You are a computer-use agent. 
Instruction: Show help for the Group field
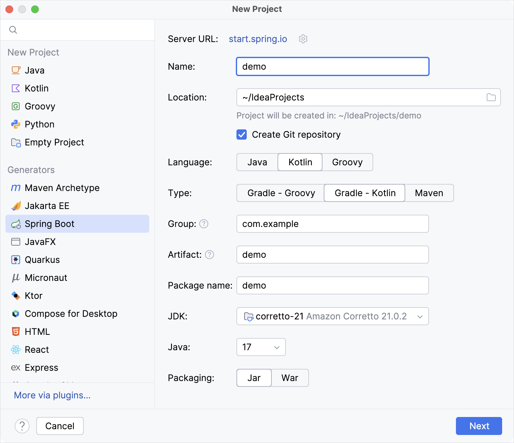pos(204,224)
